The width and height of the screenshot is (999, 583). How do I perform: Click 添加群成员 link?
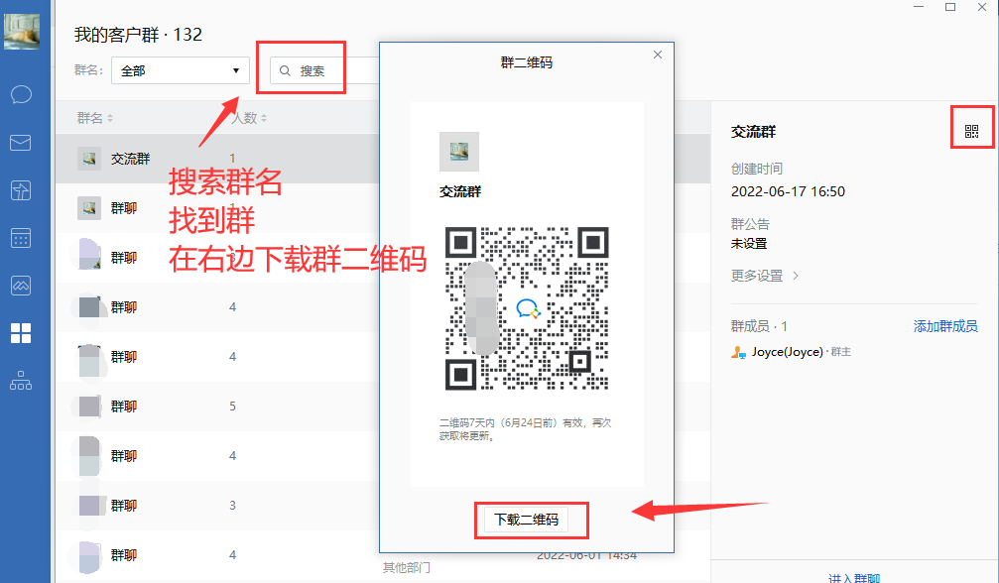945,326
